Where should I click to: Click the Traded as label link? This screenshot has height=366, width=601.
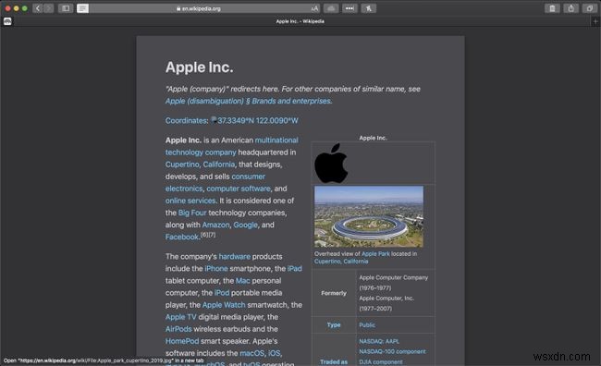(x=334, y=361)
